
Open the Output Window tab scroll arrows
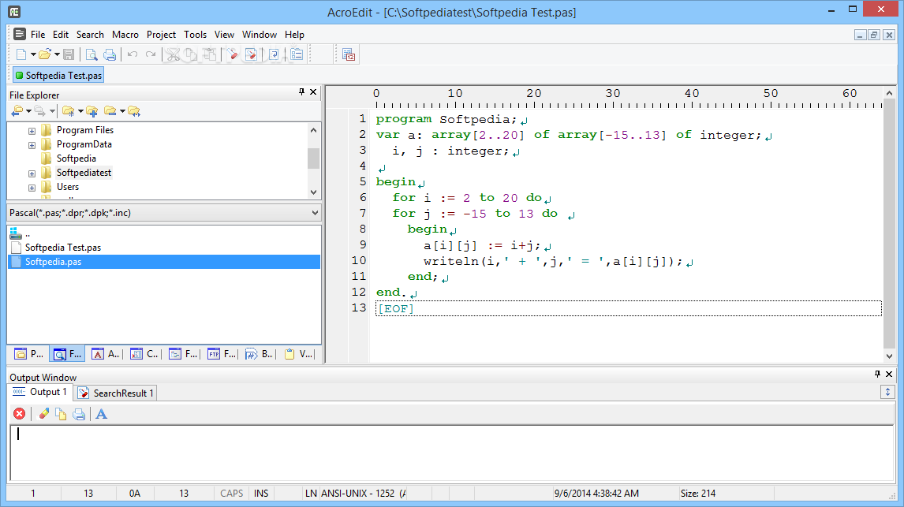tap(887, 393)
